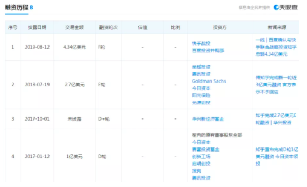Screen dimensions: 307x187
Task: Click the 新闻来源 column header
Action: [277, 27]
